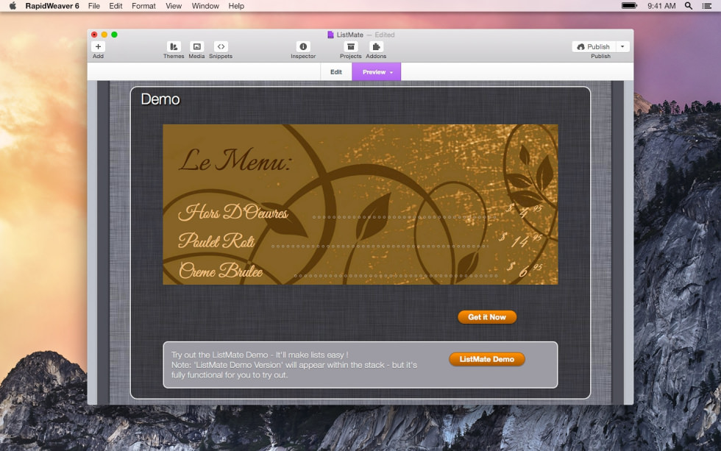Open the Preview dropdown arrow
721x451 pixels.
(x=391, y=72)
